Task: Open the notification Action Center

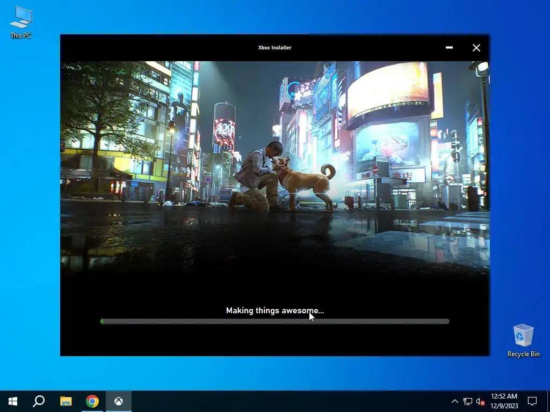Action: coord(532,401)
